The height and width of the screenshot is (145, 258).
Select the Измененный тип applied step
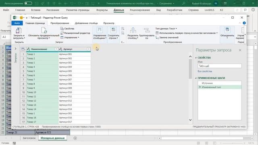(x=220, y=87)
